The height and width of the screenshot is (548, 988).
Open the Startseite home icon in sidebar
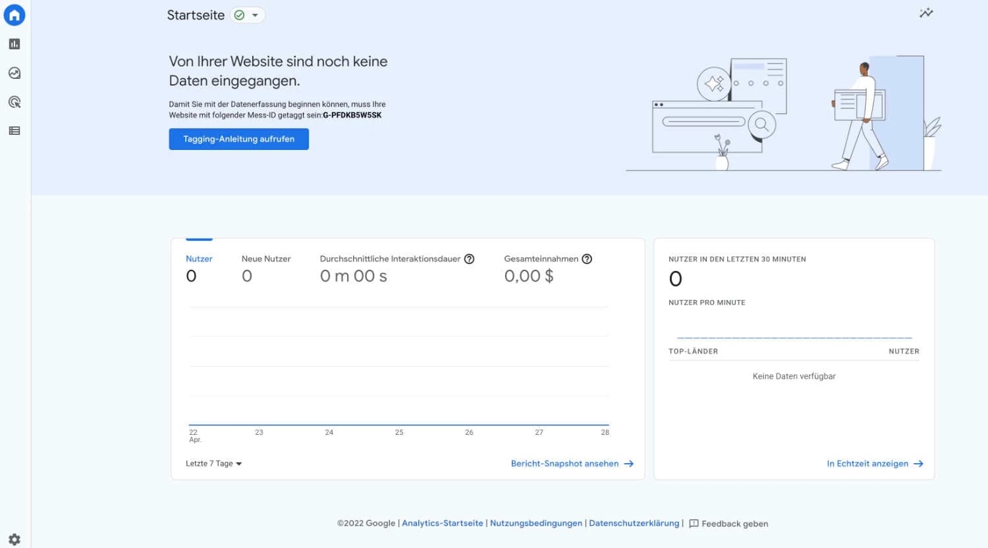14,14
